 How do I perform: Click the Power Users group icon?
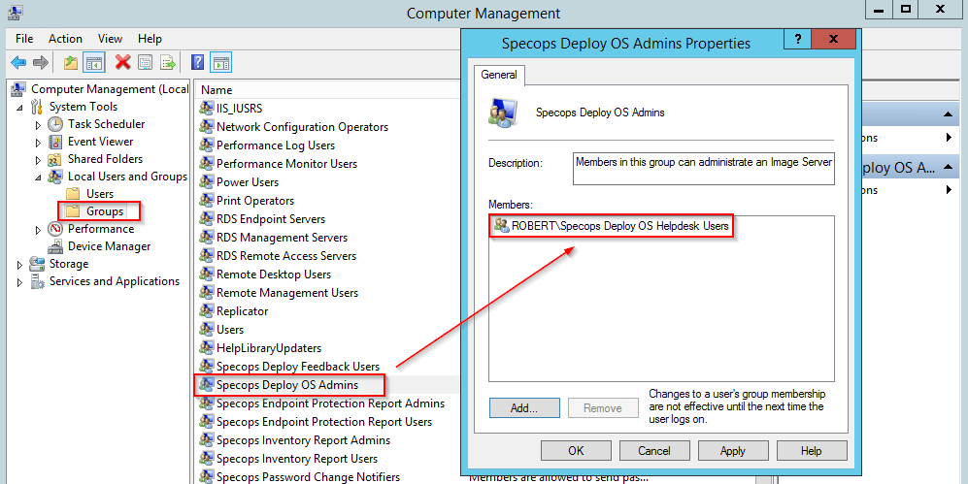(206, 182)
